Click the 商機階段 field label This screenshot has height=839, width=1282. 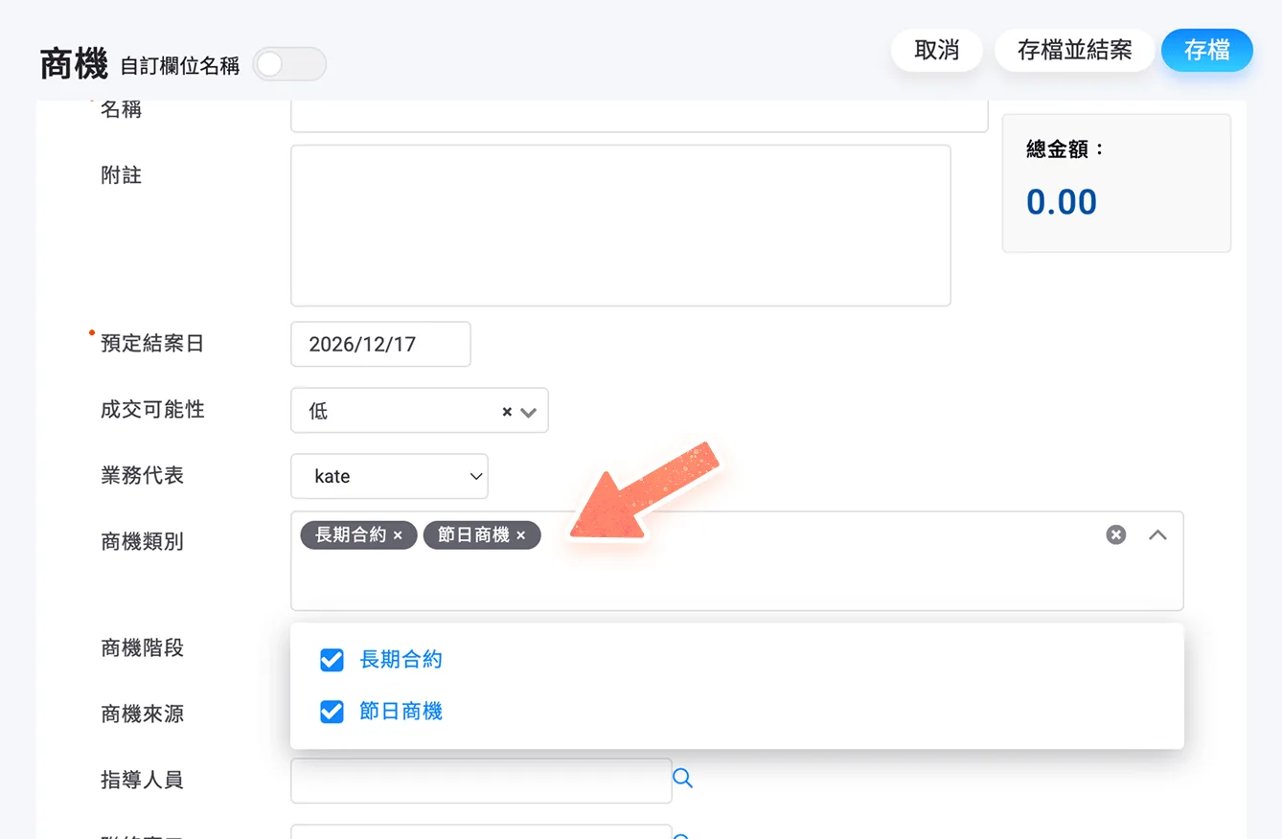click(x=142, y=648)
